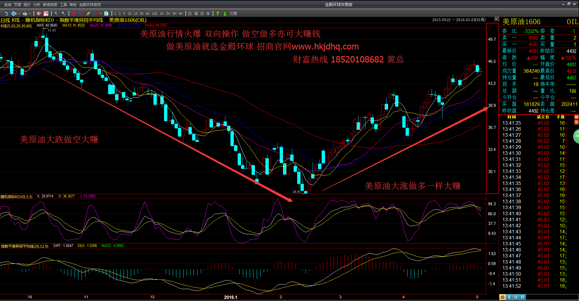Switch to monthly (月) period
579x301 pixels.
(x=202, y=14)
